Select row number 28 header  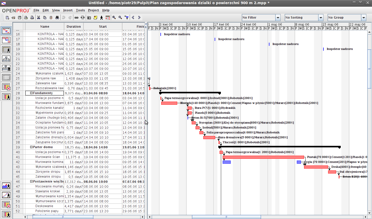click(x=18, y=93)
